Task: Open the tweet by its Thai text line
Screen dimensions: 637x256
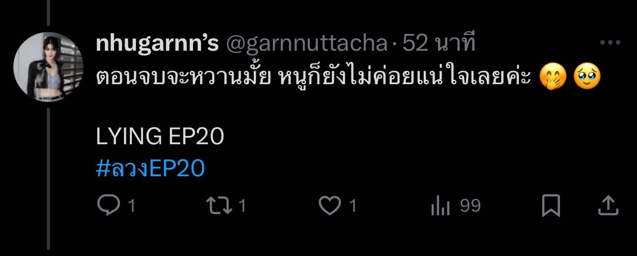Action: [313, 78]
